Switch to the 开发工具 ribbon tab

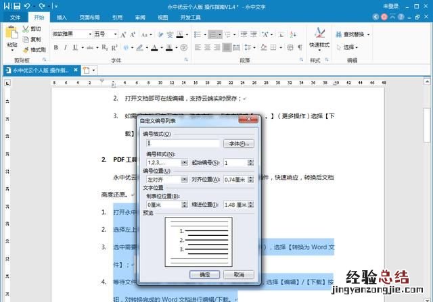[190, 18]
